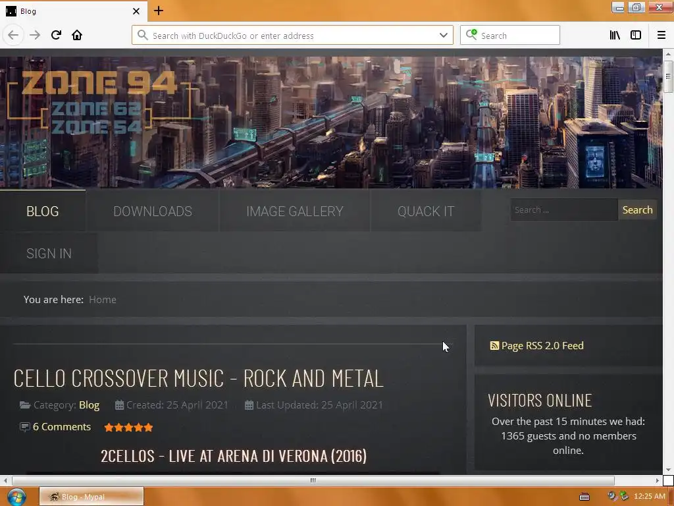
Task: Go back with the browser back arrow
Action: pos(13,35)
